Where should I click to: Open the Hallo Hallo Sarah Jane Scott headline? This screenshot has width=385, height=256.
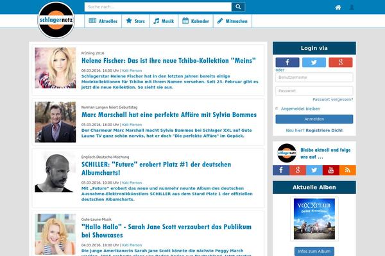pyautogui.click(x=166, y=231)
